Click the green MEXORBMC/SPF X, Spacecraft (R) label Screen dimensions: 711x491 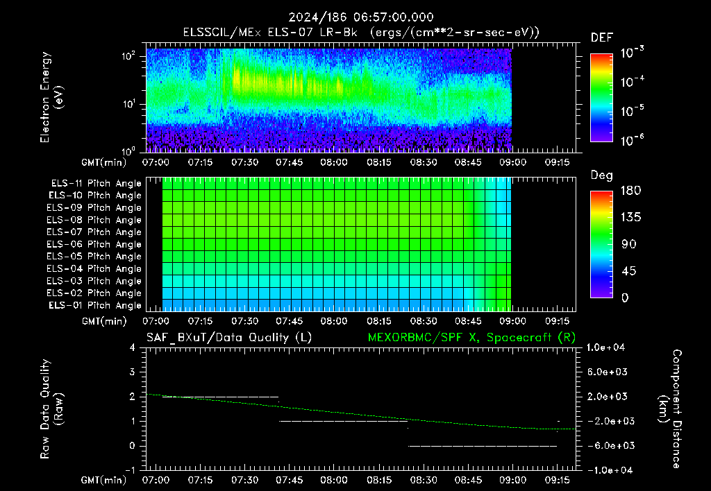pyautogui.click(x=471, y=338)
